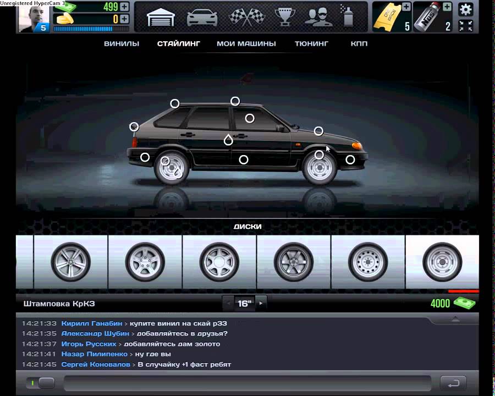Viewport: 495px width, 396px height.
Task: Select rear wheel paint droplet point
Action: tap(178, 172)
